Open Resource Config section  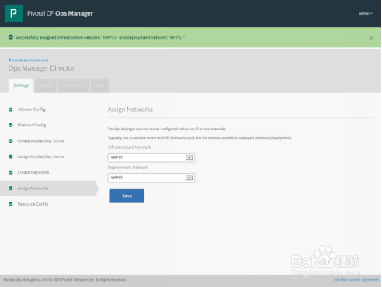click(x=33, y=204)
